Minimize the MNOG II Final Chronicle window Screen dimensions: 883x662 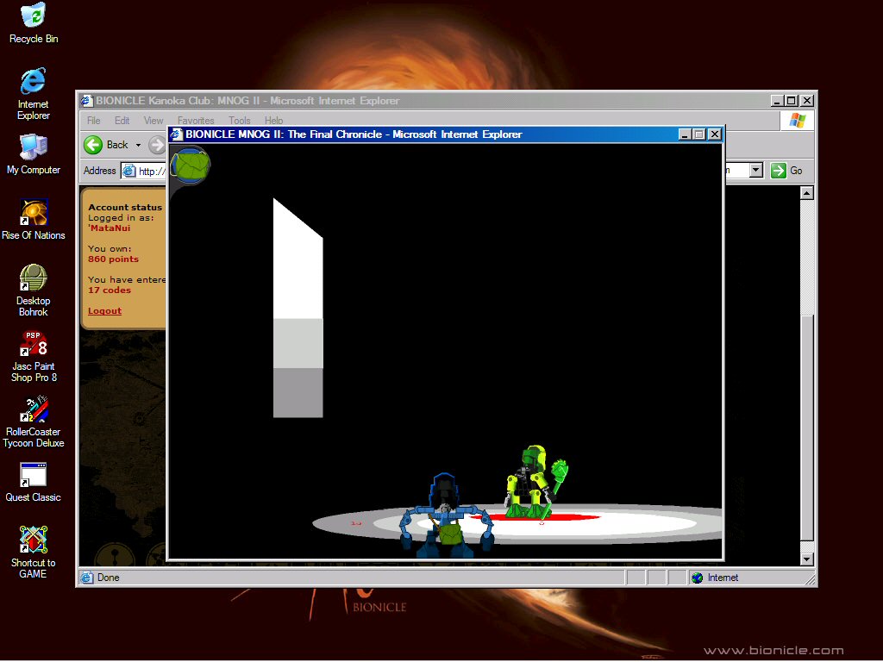click(x=685, y=134)
